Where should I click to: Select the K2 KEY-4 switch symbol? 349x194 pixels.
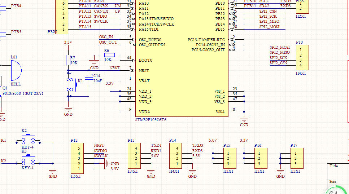pos(28,139)
